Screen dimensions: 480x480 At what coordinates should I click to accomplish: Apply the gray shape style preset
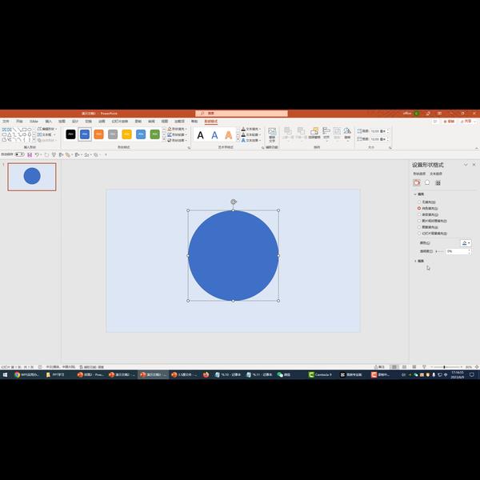(113, 134)
